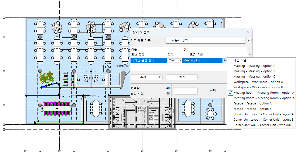Open the 일치 condition dropdown

174,60
